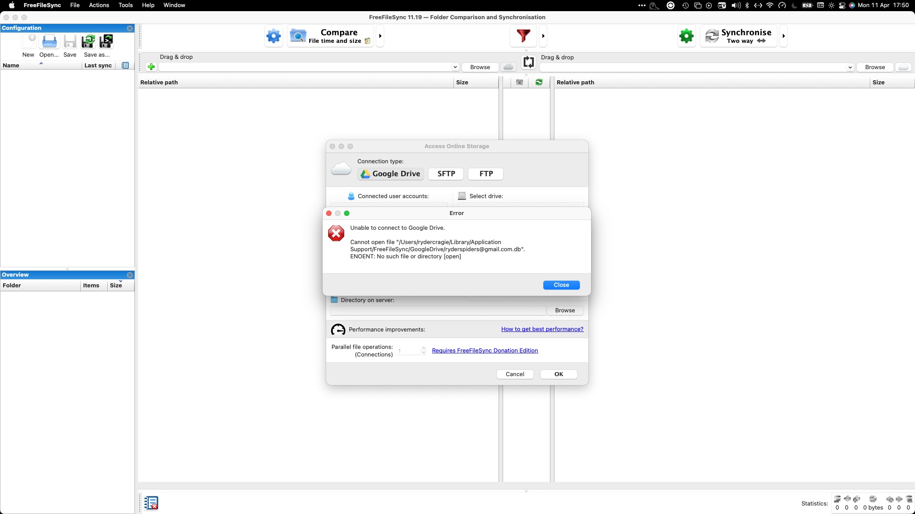
Task: Save the current configuration
Action: tap(70, 41)
